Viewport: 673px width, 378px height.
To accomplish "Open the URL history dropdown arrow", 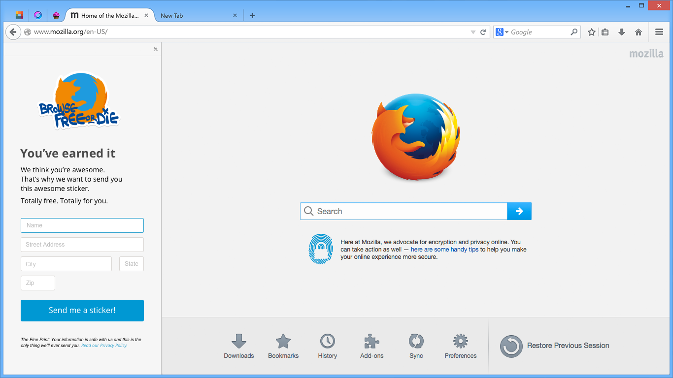I will click(473, 32).
